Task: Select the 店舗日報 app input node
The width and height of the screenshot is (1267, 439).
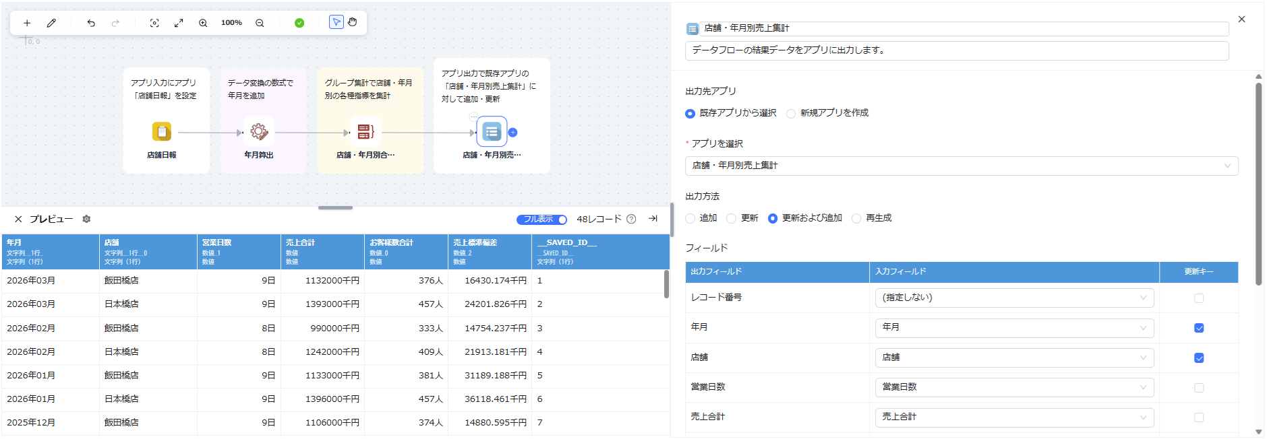Action: click(x=162, y=131)
